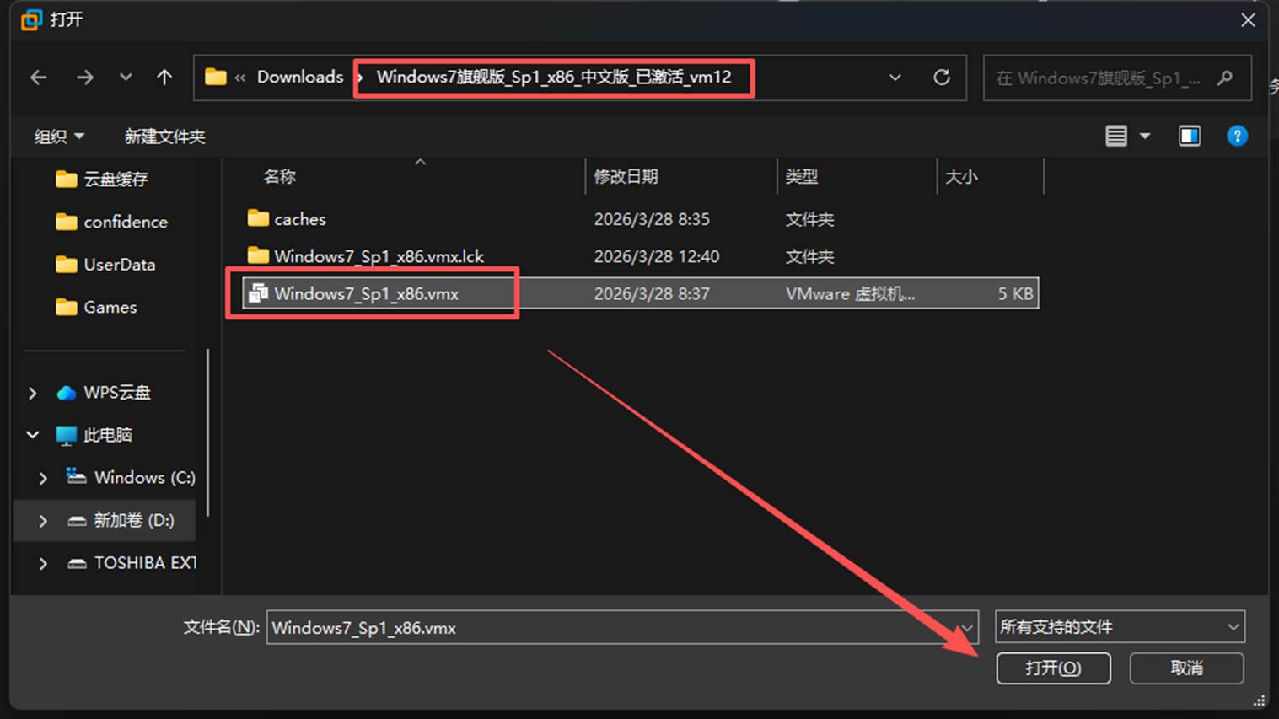Select the Windows7_Sp1_x86.vmx file
Screen dimensions: 1279x719
[367, 293]
